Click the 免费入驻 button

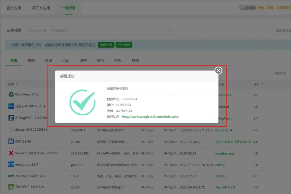tap(106, 45)
